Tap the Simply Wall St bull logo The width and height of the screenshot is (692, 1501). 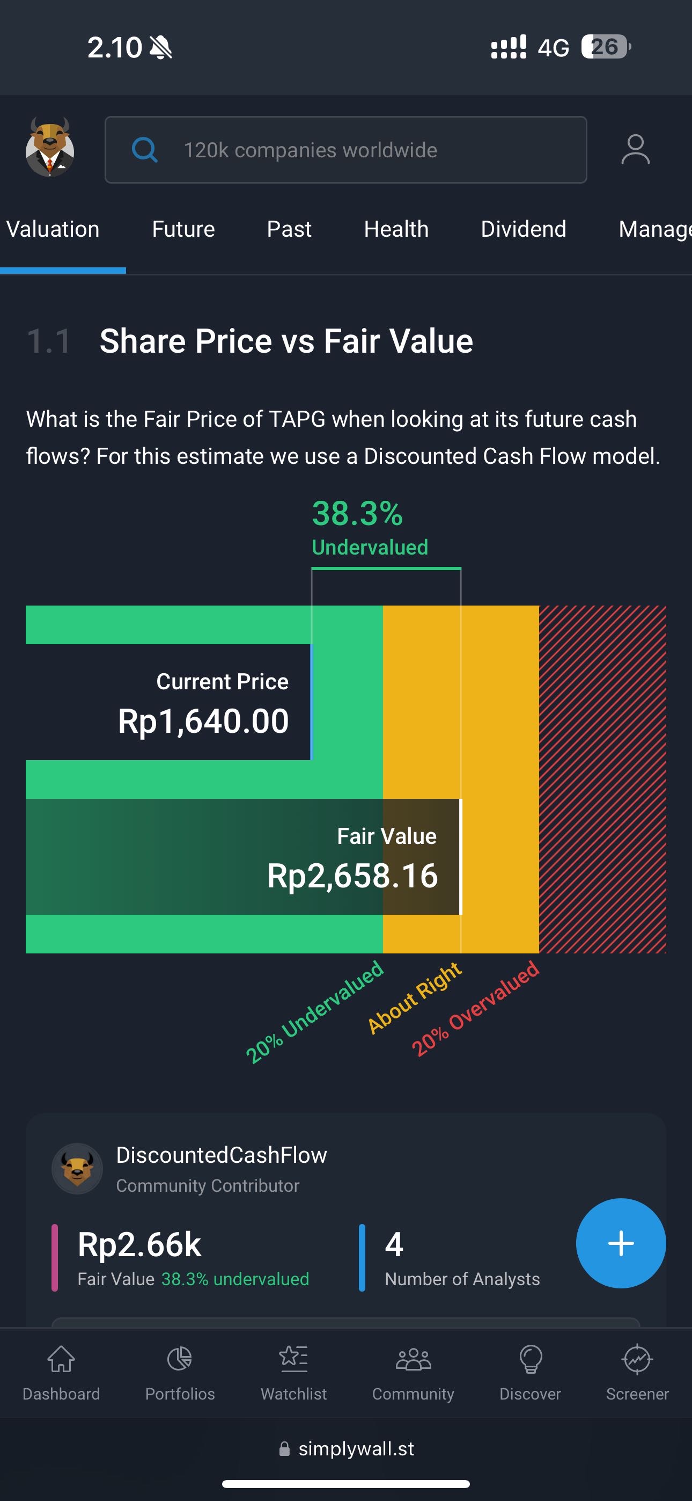point(49,148)
